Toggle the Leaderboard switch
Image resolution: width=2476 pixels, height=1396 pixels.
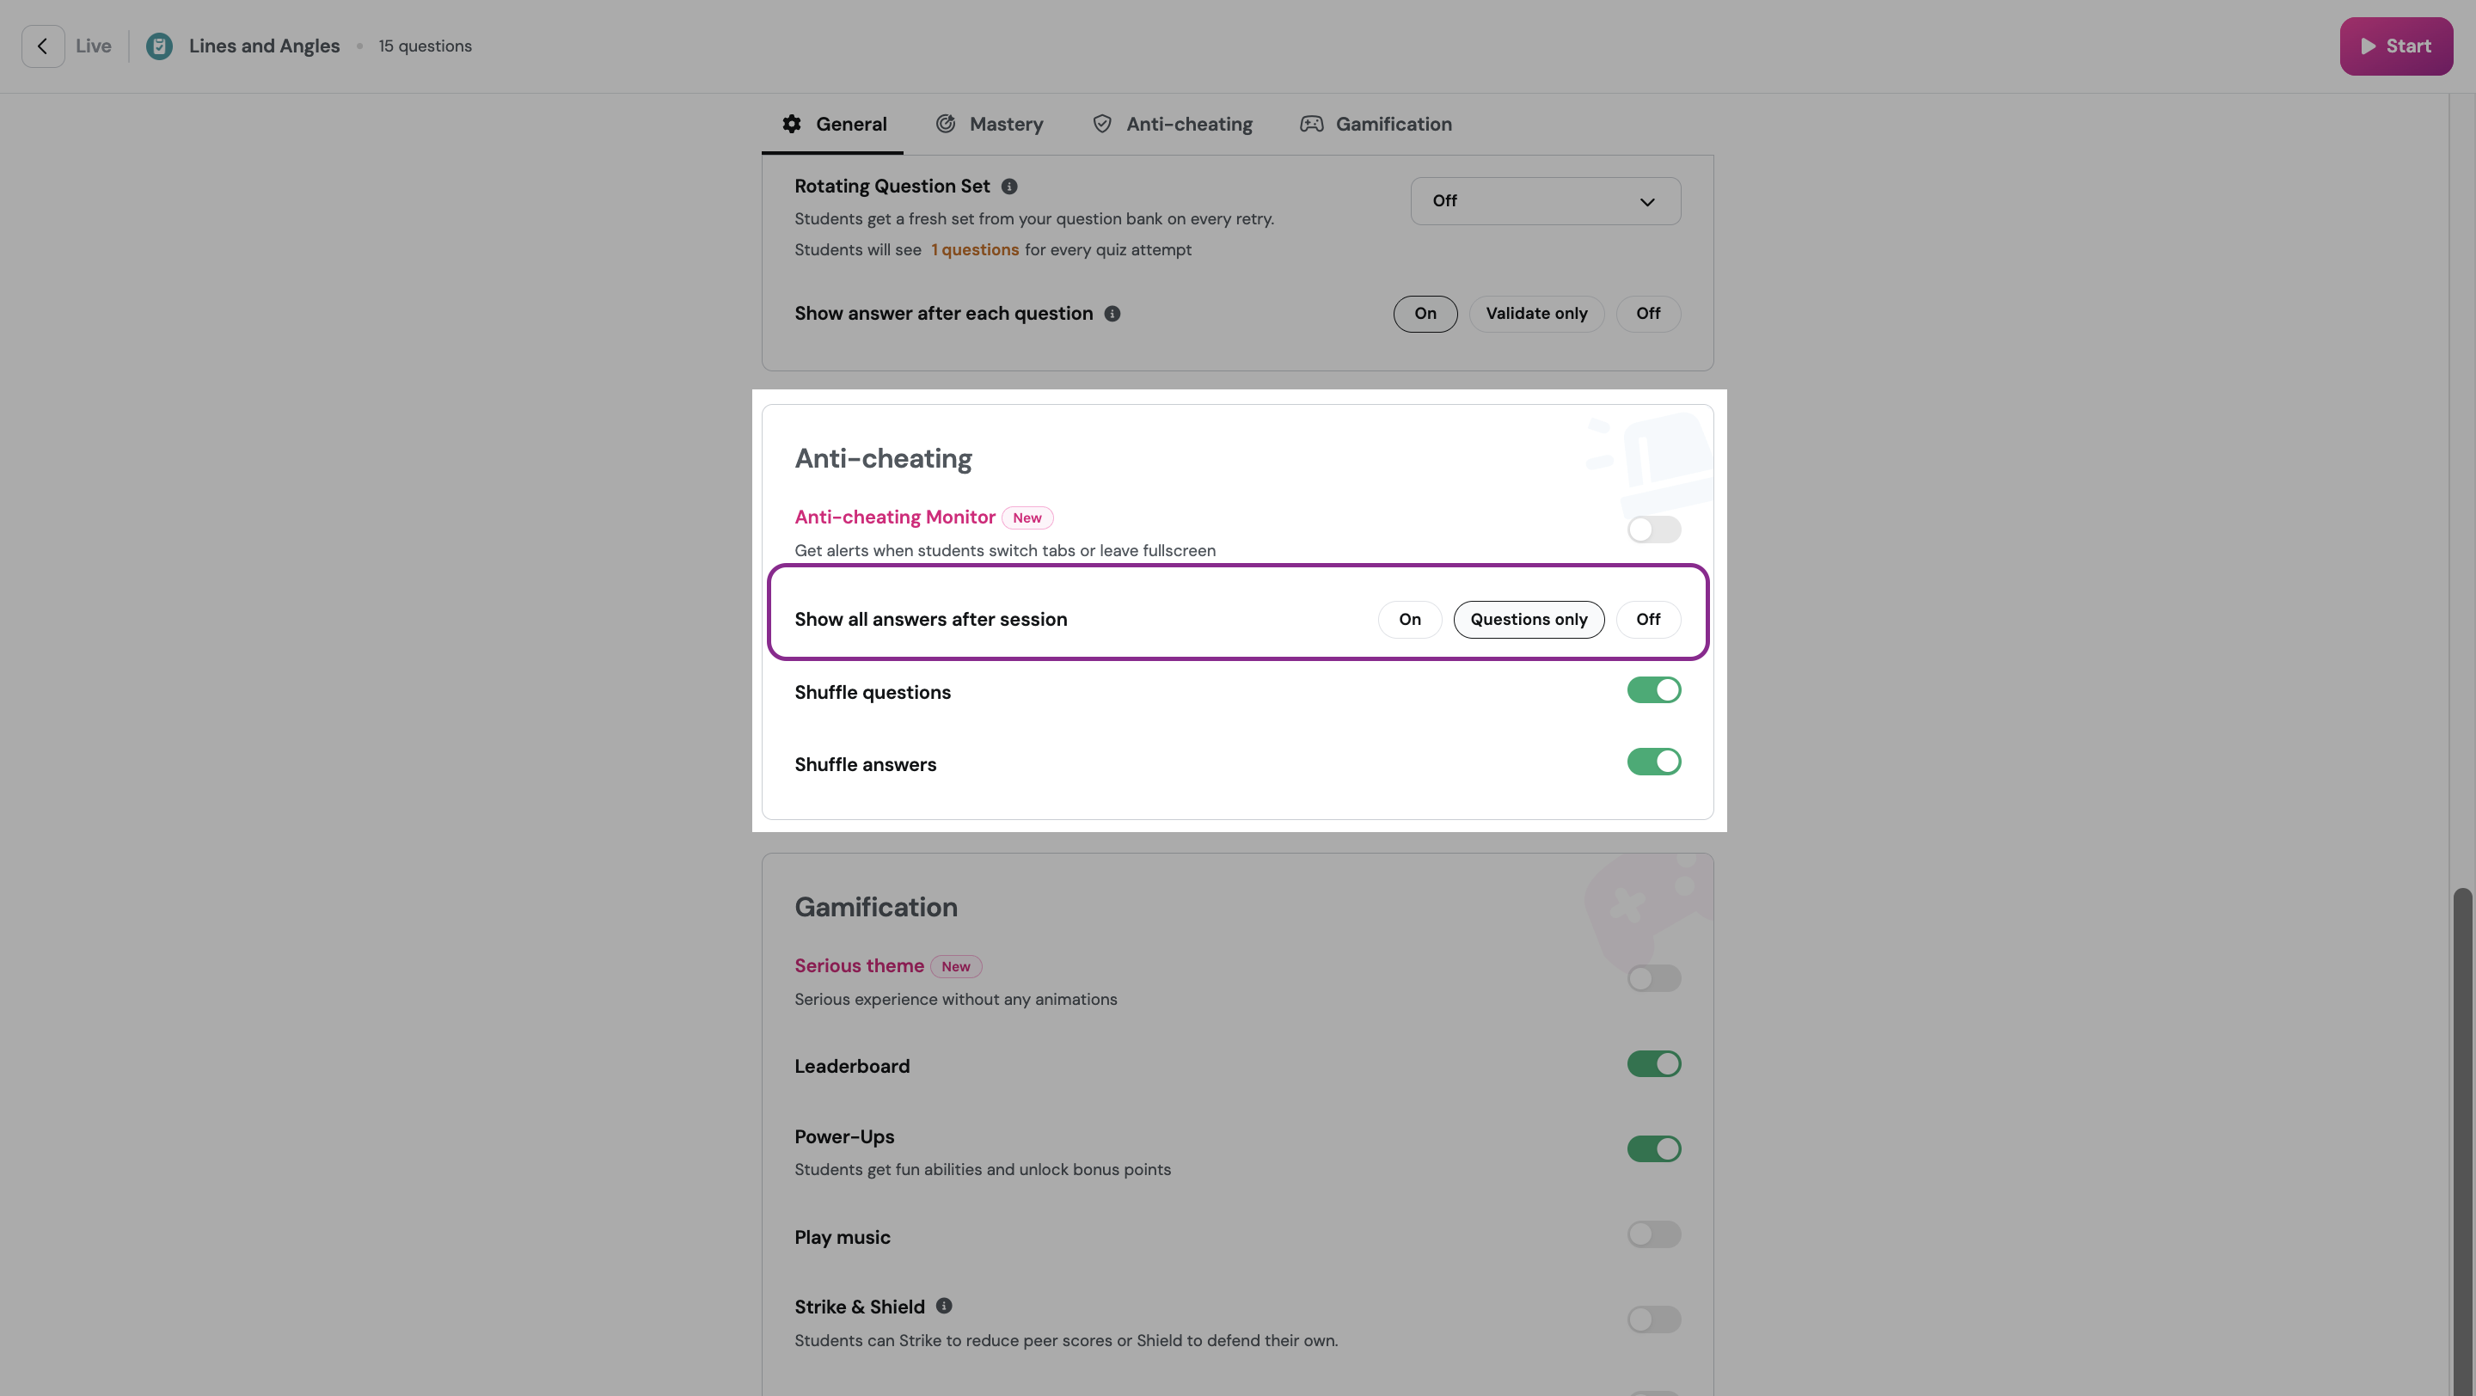point(1653,1063)
